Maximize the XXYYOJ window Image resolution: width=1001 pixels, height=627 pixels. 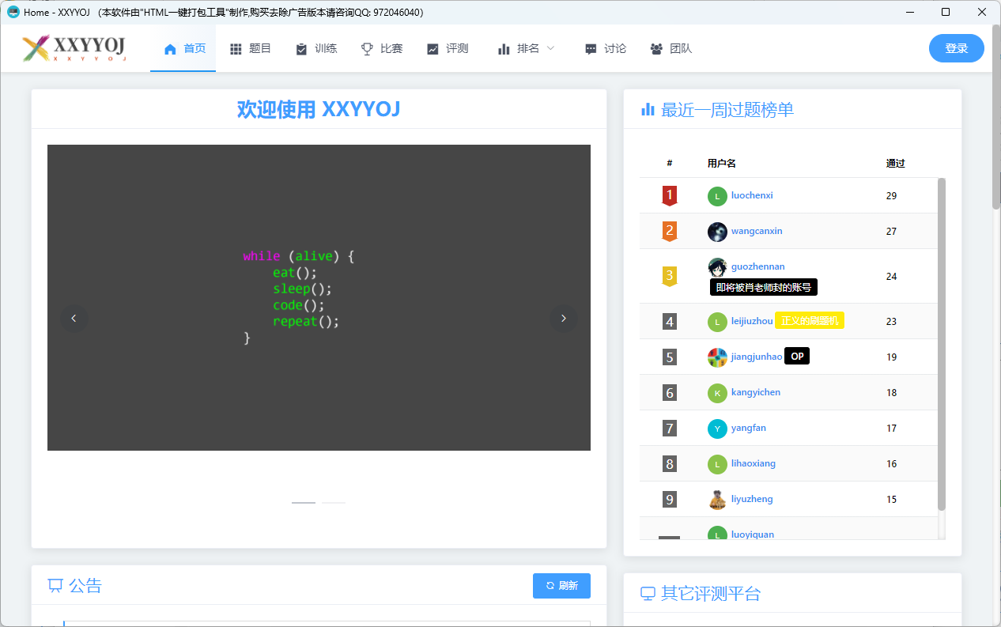click(x=946, y=12)
